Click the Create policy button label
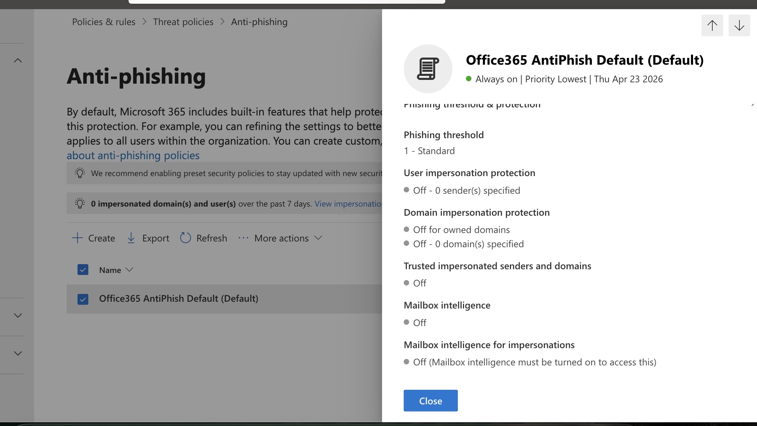The height and width of the screenshot is (426, 757). (x=102, y=238)
